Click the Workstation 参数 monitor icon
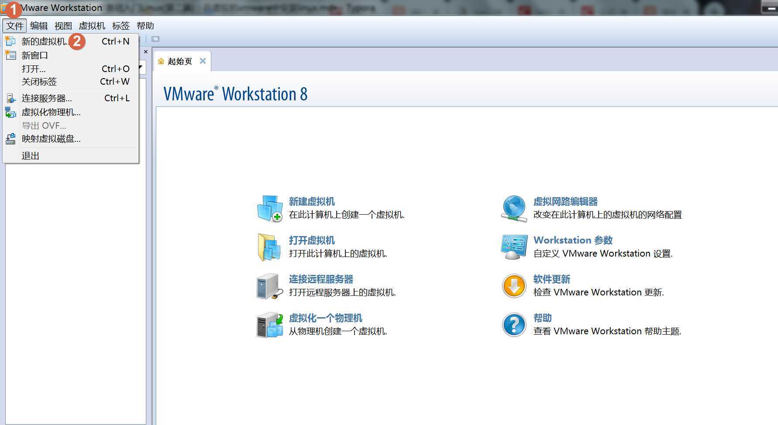The height and width of the screenshot is (425, 778). [514, 247]
